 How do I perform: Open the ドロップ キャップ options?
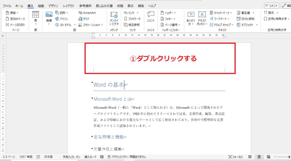[221, 25]
